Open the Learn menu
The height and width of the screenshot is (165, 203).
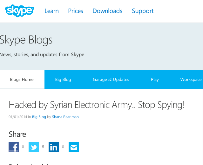click(x=52, y=11)
